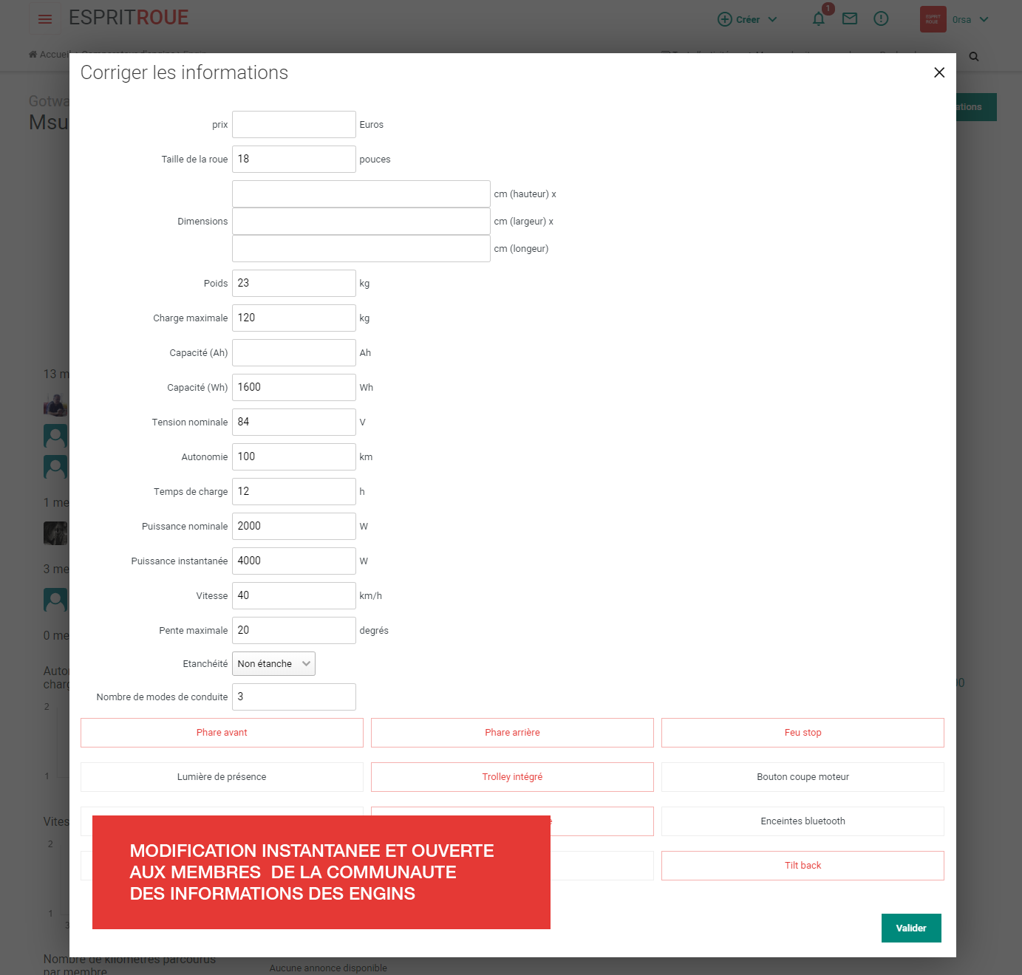Click the Charge maximale field
This screenshot has width=1022, height=975.
(x=294, y=318)
